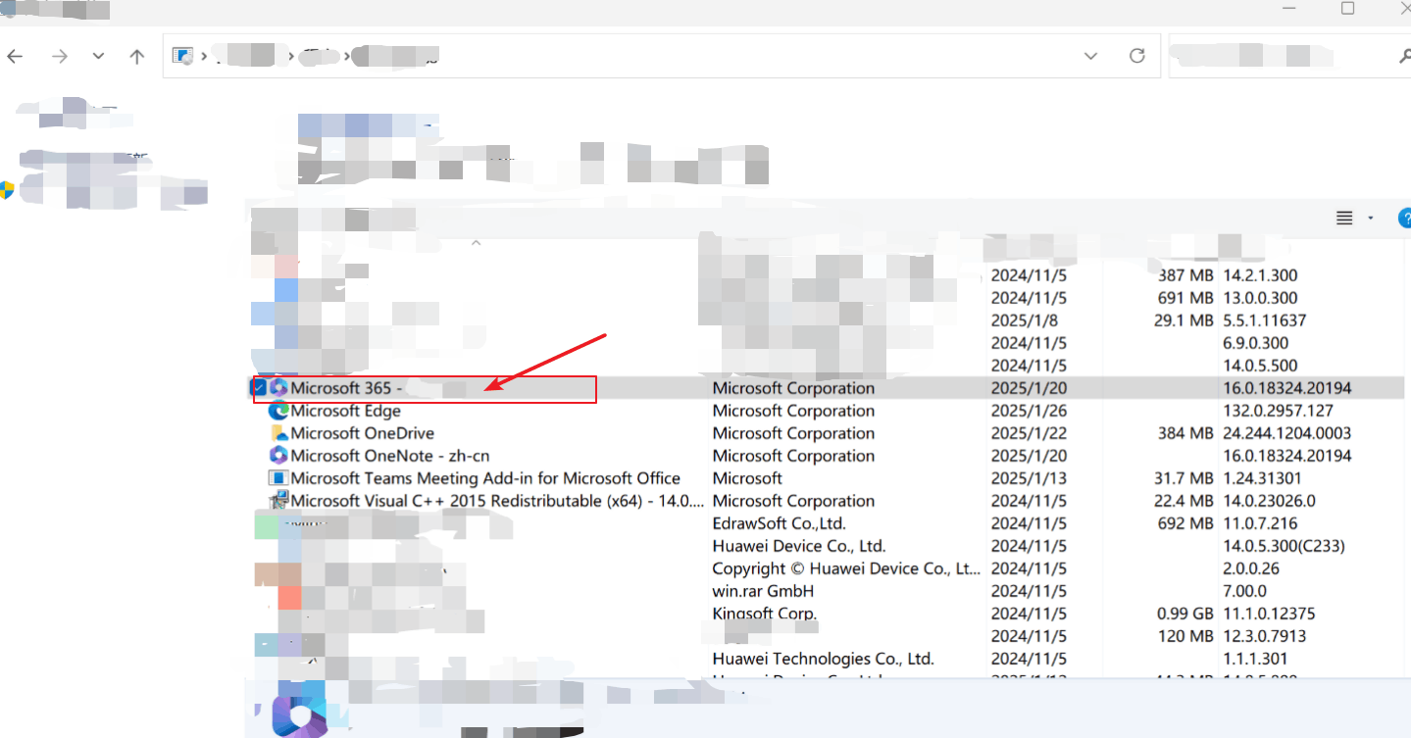Screen dimensions: 1411x738
Task: Click the Microsoft OneDrive program icon
Action: [278, 433]
